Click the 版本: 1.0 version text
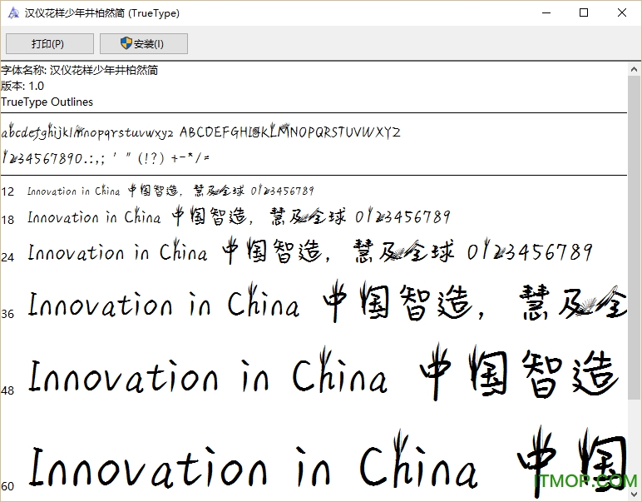Screen dimensions: 642x502 click(x=22, y=86)
